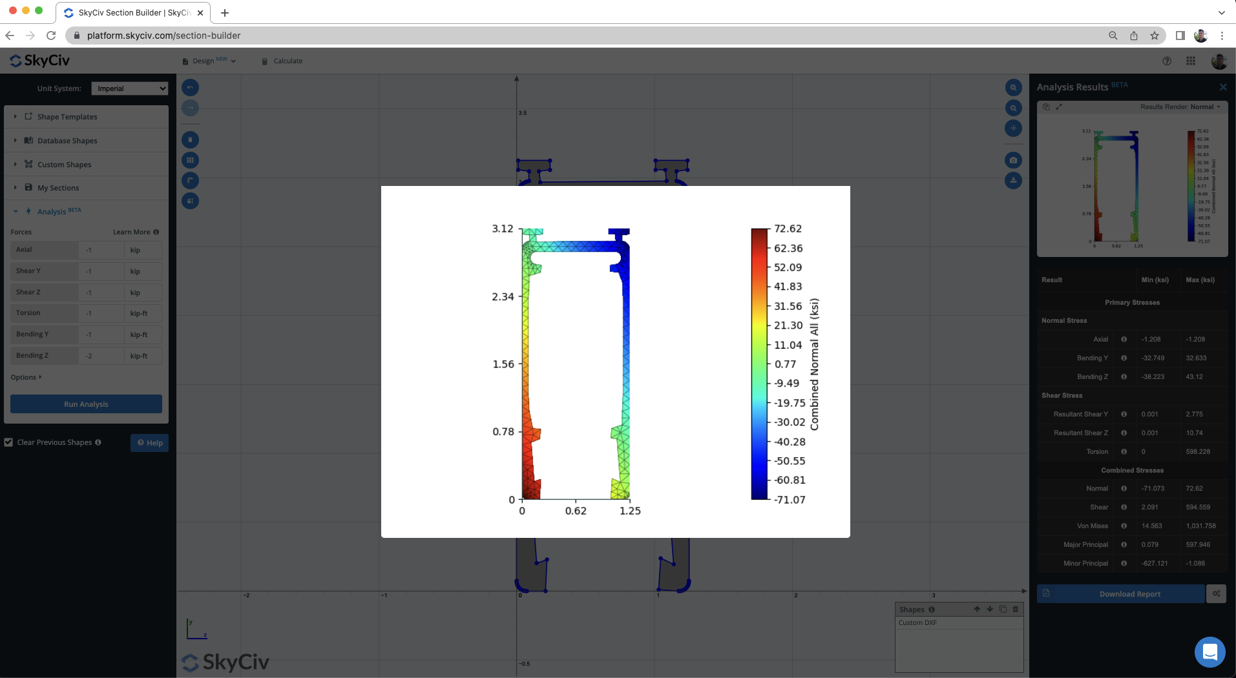Click the download icon on the canvas toolbar
This screenshot has width=1236, height=678.
click(x=1012, y=180)
